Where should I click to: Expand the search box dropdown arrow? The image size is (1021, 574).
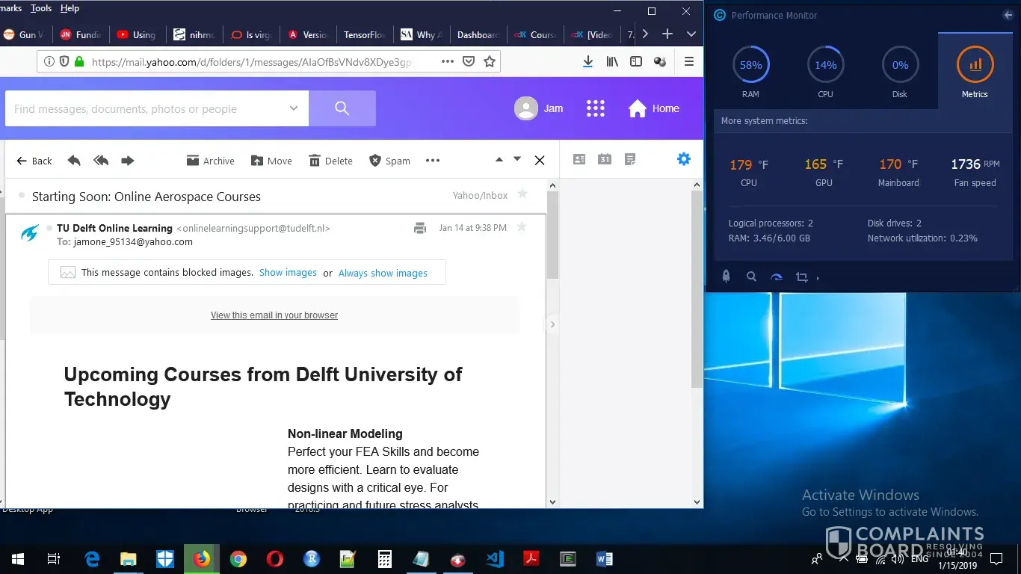(293, 108)
